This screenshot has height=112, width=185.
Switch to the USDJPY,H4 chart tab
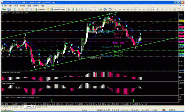coord(41,107)
